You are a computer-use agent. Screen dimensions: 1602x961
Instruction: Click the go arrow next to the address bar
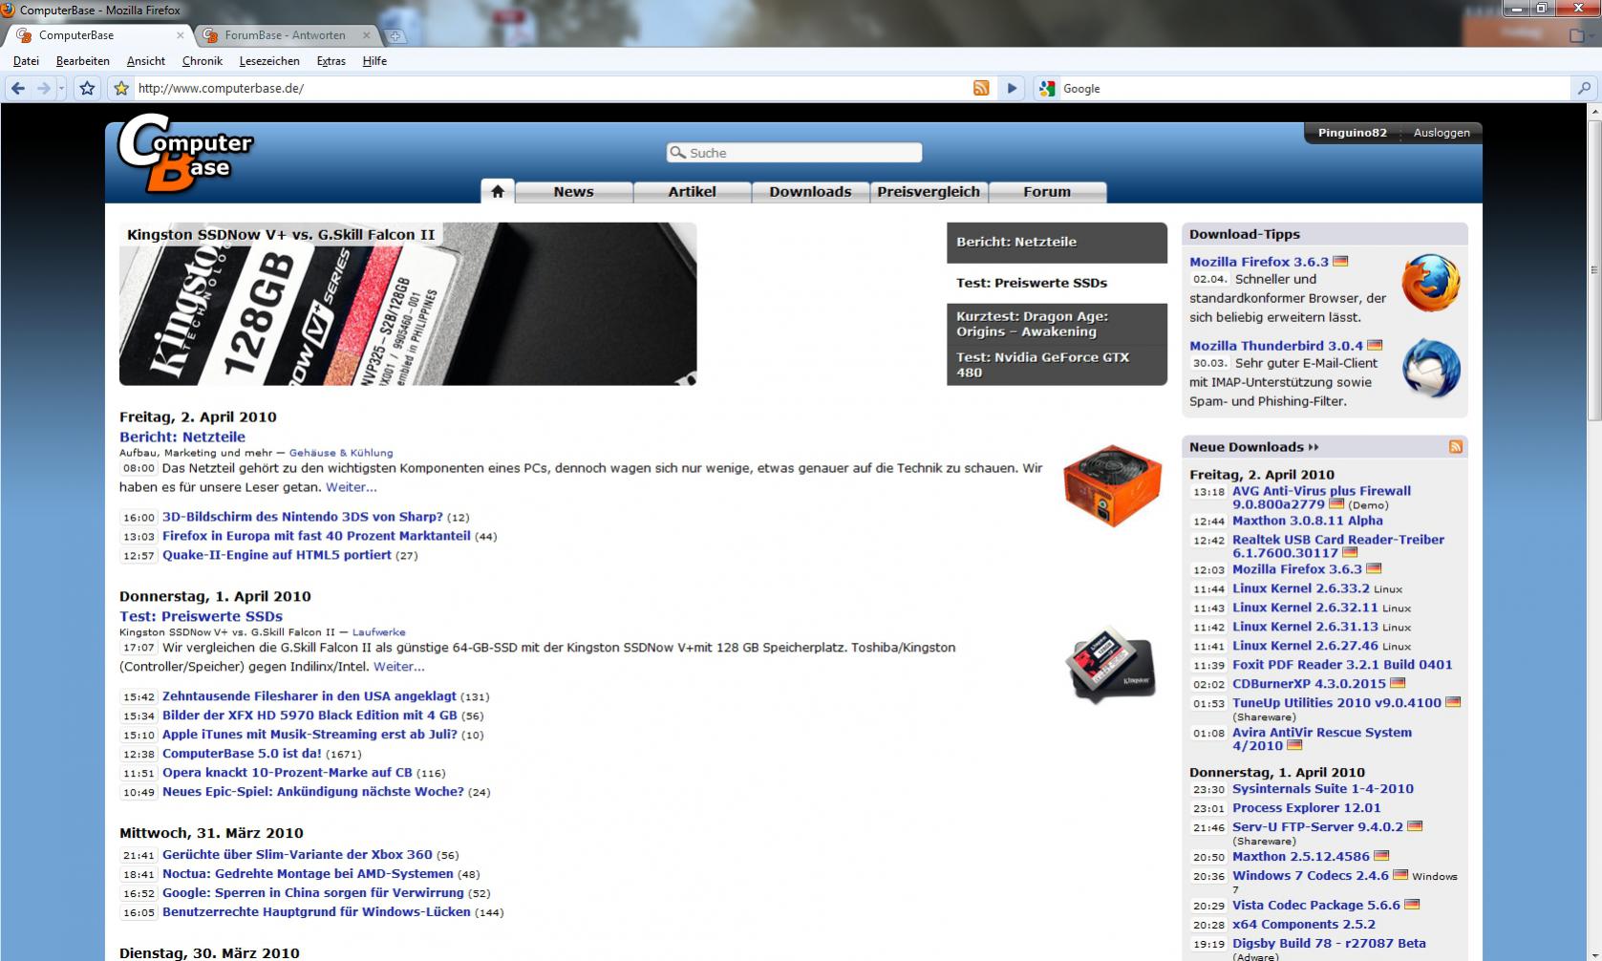tap(1012, 88)
